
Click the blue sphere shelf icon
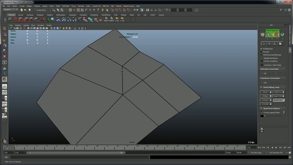pos(53,19)
